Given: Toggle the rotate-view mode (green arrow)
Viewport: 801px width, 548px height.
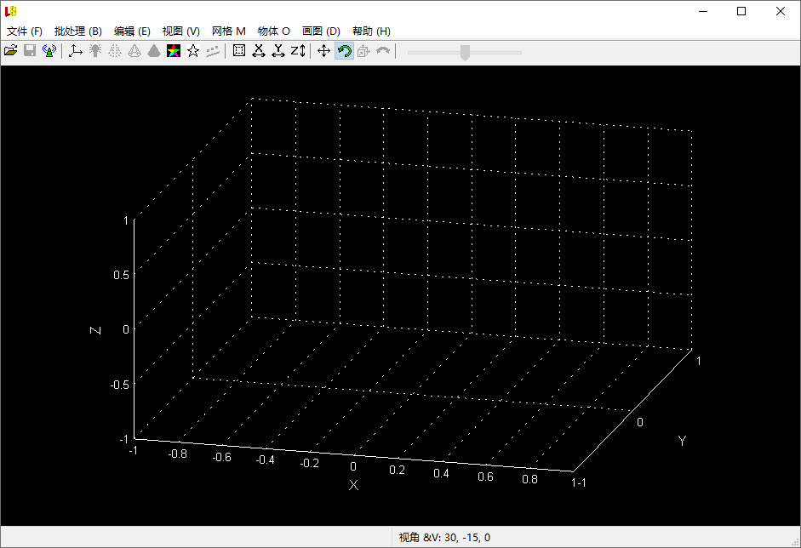Looking at the screenshot, I should click(343, 50).
